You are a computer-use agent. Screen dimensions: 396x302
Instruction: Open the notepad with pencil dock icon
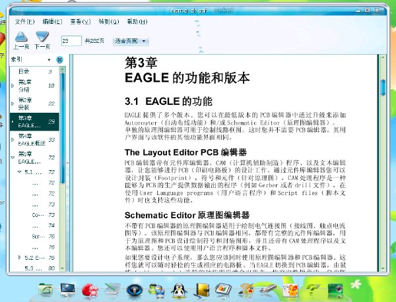click(112, 289)
